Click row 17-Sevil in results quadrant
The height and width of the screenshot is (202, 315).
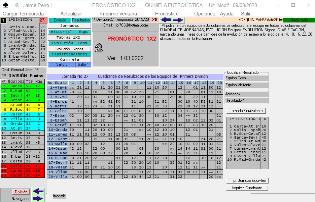pos(58,162)
